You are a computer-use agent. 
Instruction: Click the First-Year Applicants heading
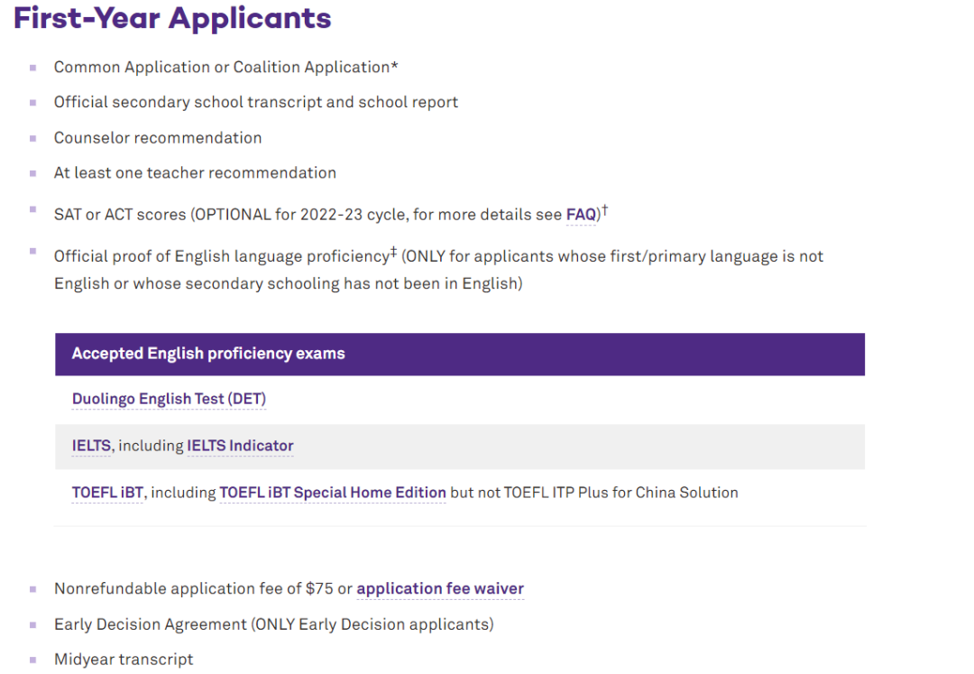[172, 17]
